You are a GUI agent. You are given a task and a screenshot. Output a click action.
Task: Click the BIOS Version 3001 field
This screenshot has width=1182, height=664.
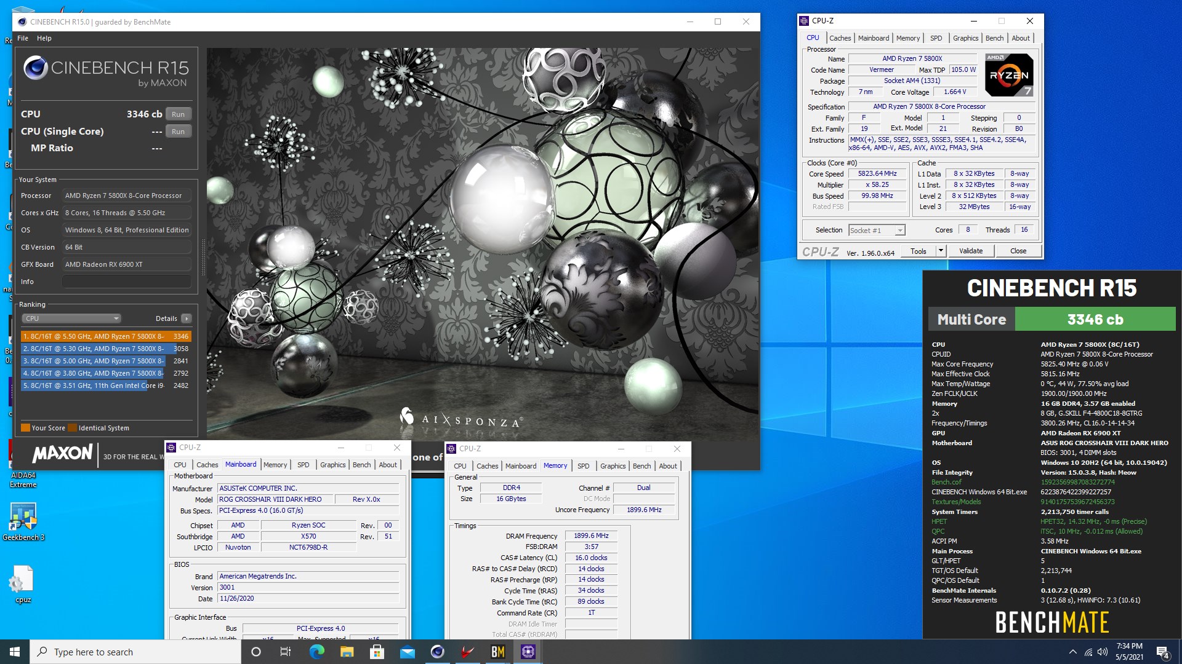coord(308,588)
